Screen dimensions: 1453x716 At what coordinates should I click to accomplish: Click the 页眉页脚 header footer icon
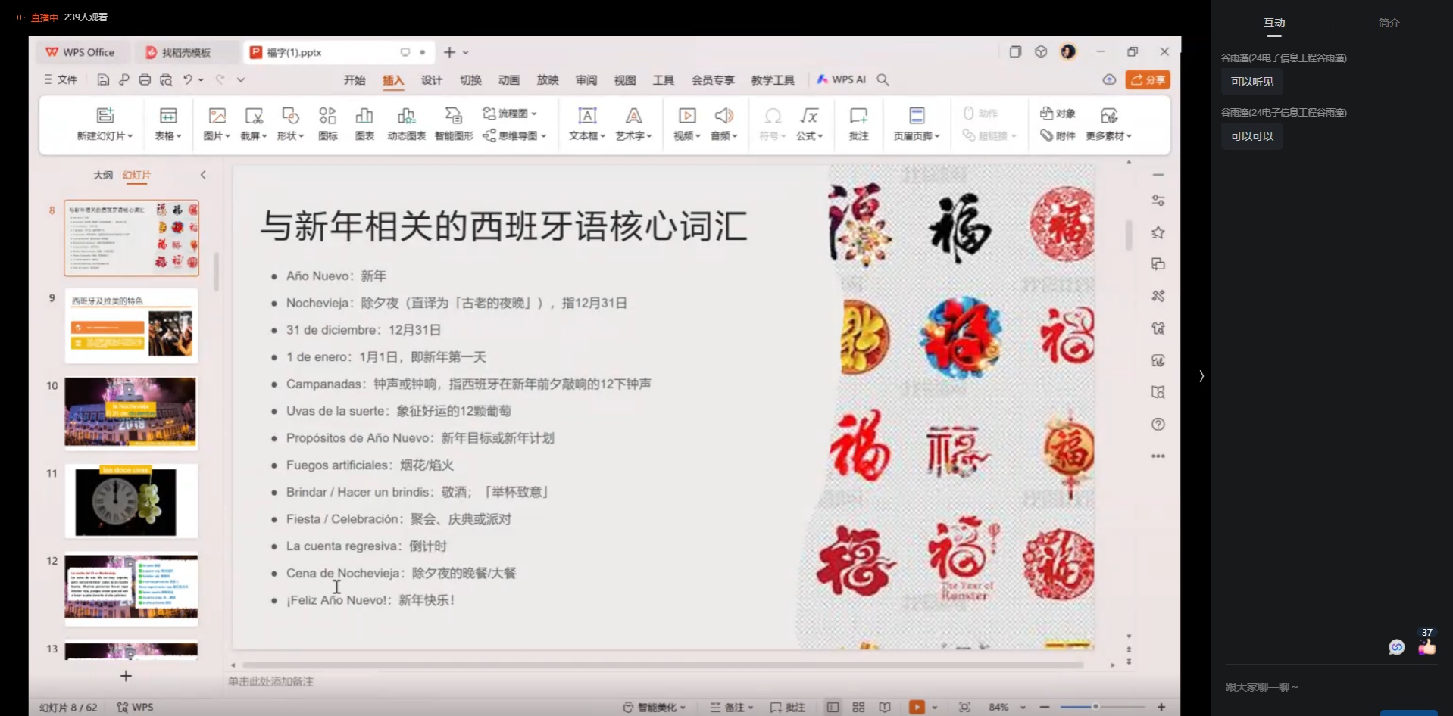917,116
